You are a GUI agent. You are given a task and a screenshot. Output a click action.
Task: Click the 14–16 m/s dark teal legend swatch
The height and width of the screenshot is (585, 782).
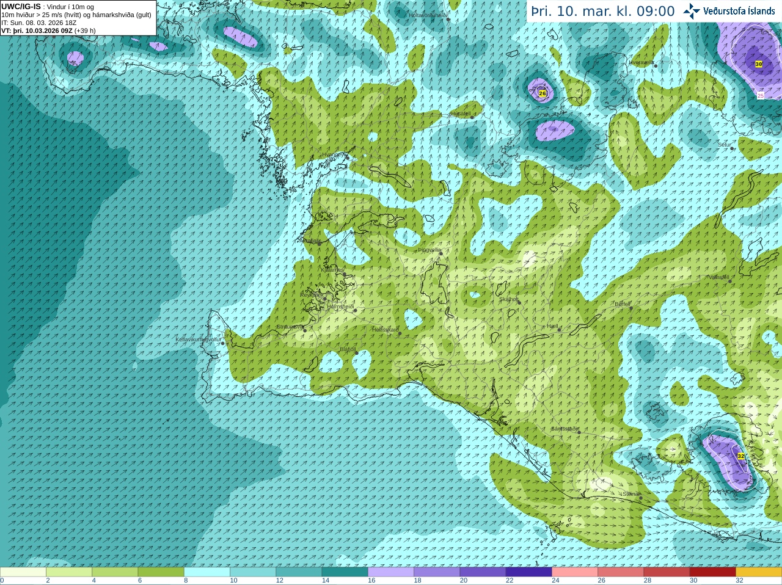coord(345,572)
